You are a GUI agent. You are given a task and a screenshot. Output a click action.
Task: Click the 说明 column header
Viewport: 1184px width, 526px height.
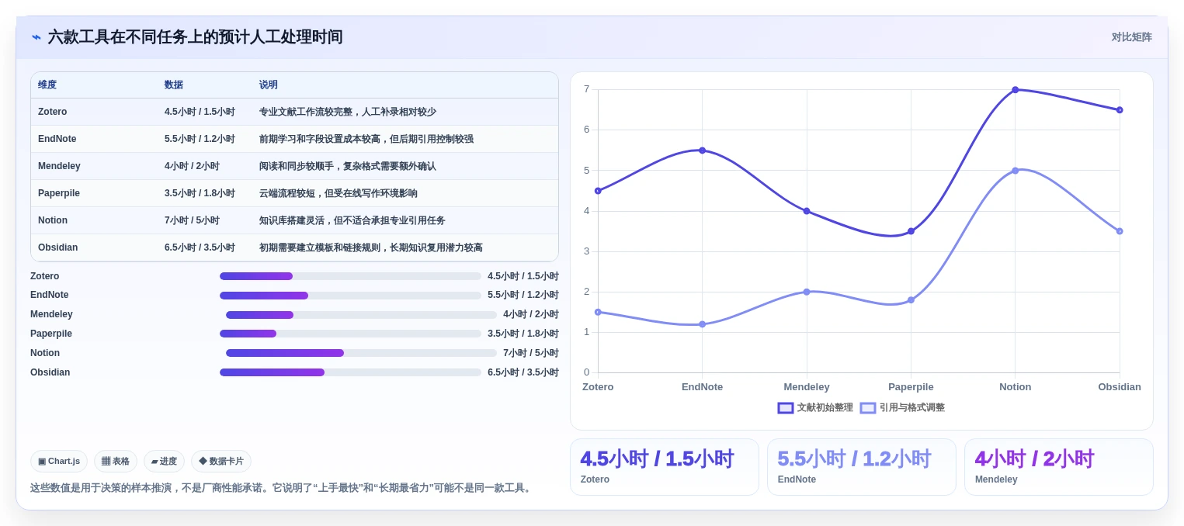269,85
